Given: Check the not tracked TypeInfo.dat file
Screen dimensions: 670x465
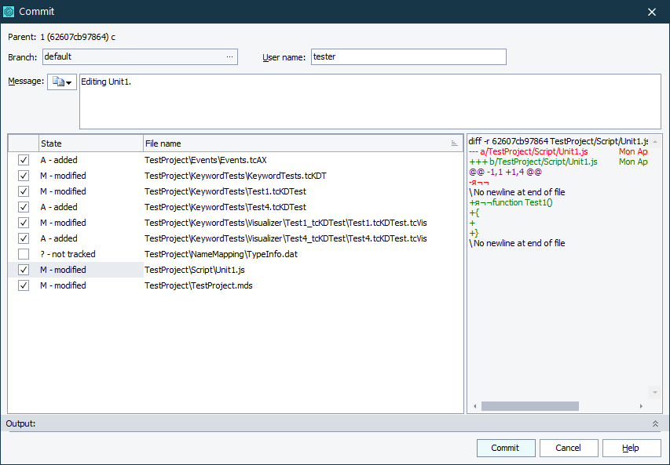Looking at the screenshot, I should click(23, 254).
